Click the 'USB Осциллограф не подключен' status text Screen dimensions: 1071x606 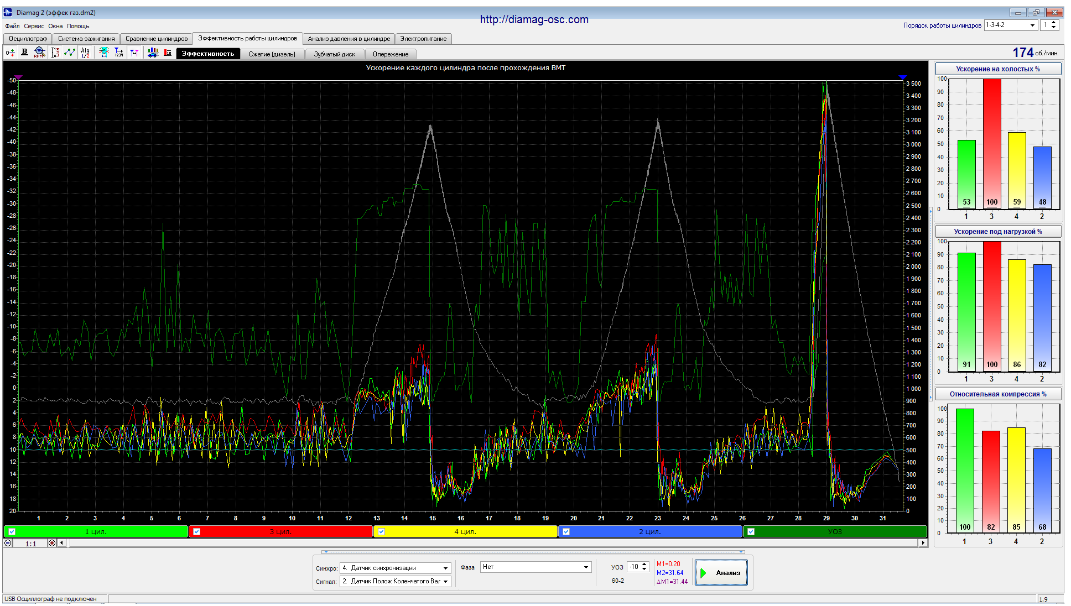tap(50, 599)
